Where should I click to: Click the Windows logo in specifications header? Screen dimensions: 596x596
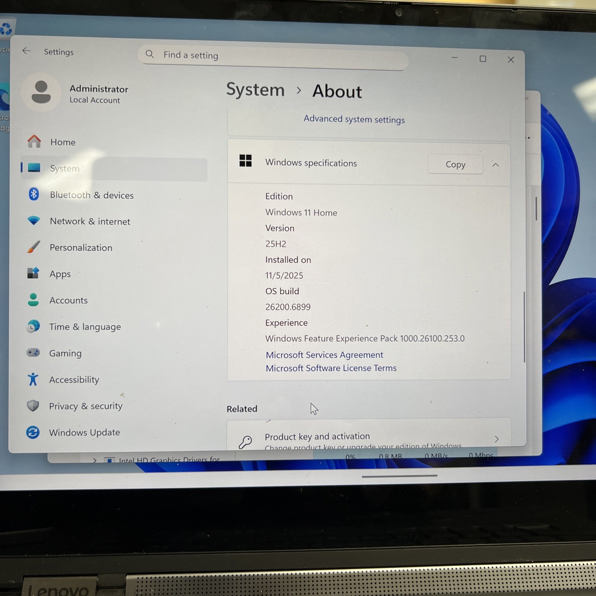(x=245, y=161)
